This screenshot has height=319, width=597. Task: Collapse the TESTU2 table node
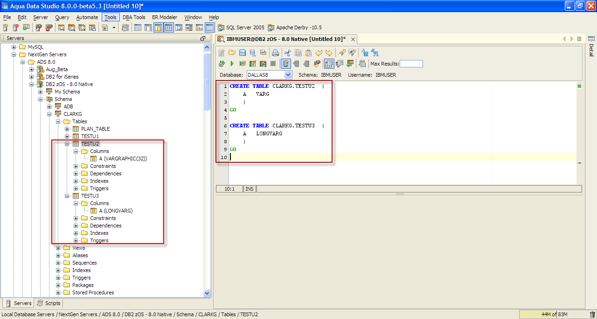pyautogui.click(x=67, y=144)
